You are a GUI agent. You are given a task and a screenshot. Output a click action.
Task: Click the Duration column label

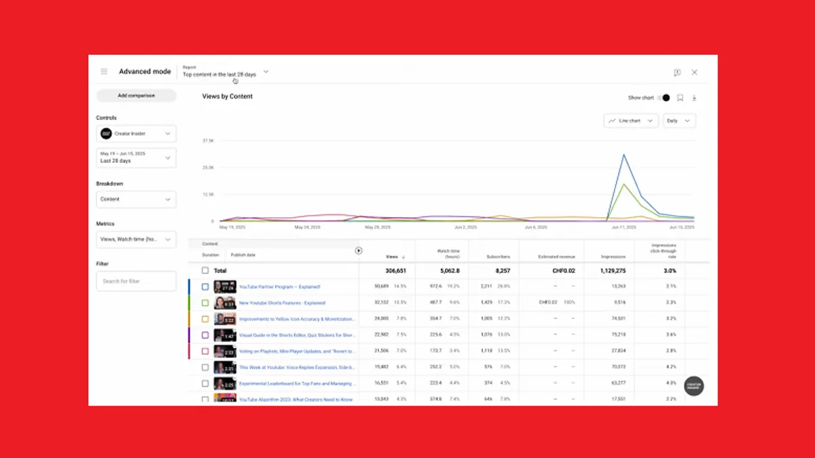tap(211, 255)
